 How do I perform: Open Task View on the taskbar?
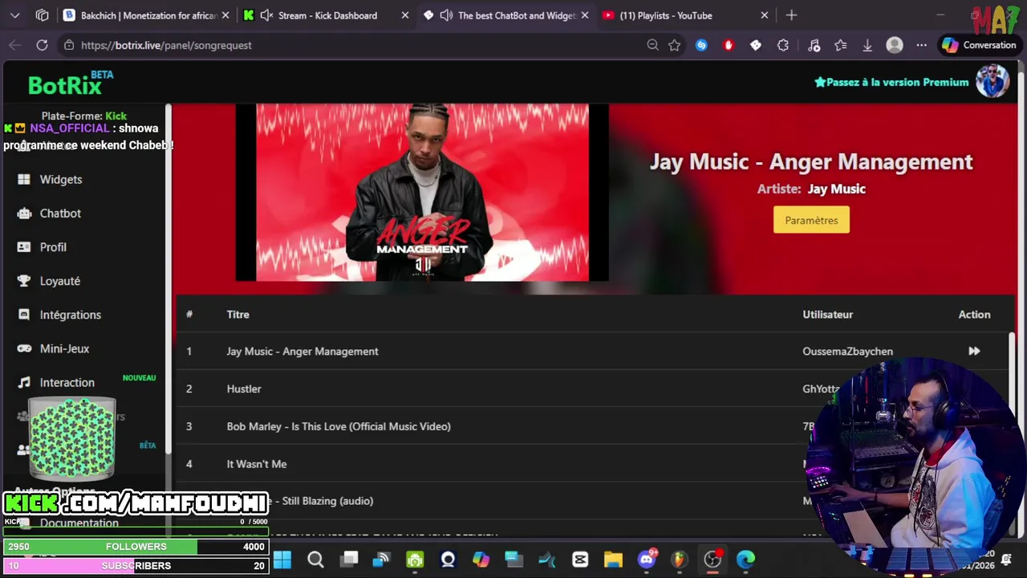click(x=349, y=560)
